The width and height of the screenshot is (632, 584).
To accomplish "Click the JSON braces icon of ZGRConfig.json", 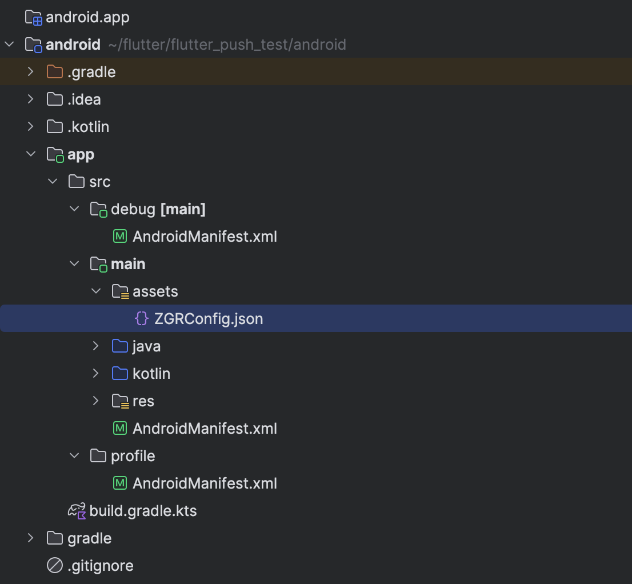I will [x=142, y=318].
